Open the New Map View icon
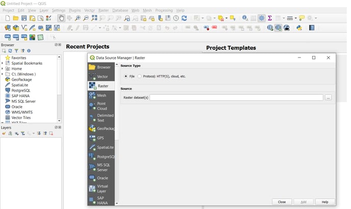 coord(143,18)
